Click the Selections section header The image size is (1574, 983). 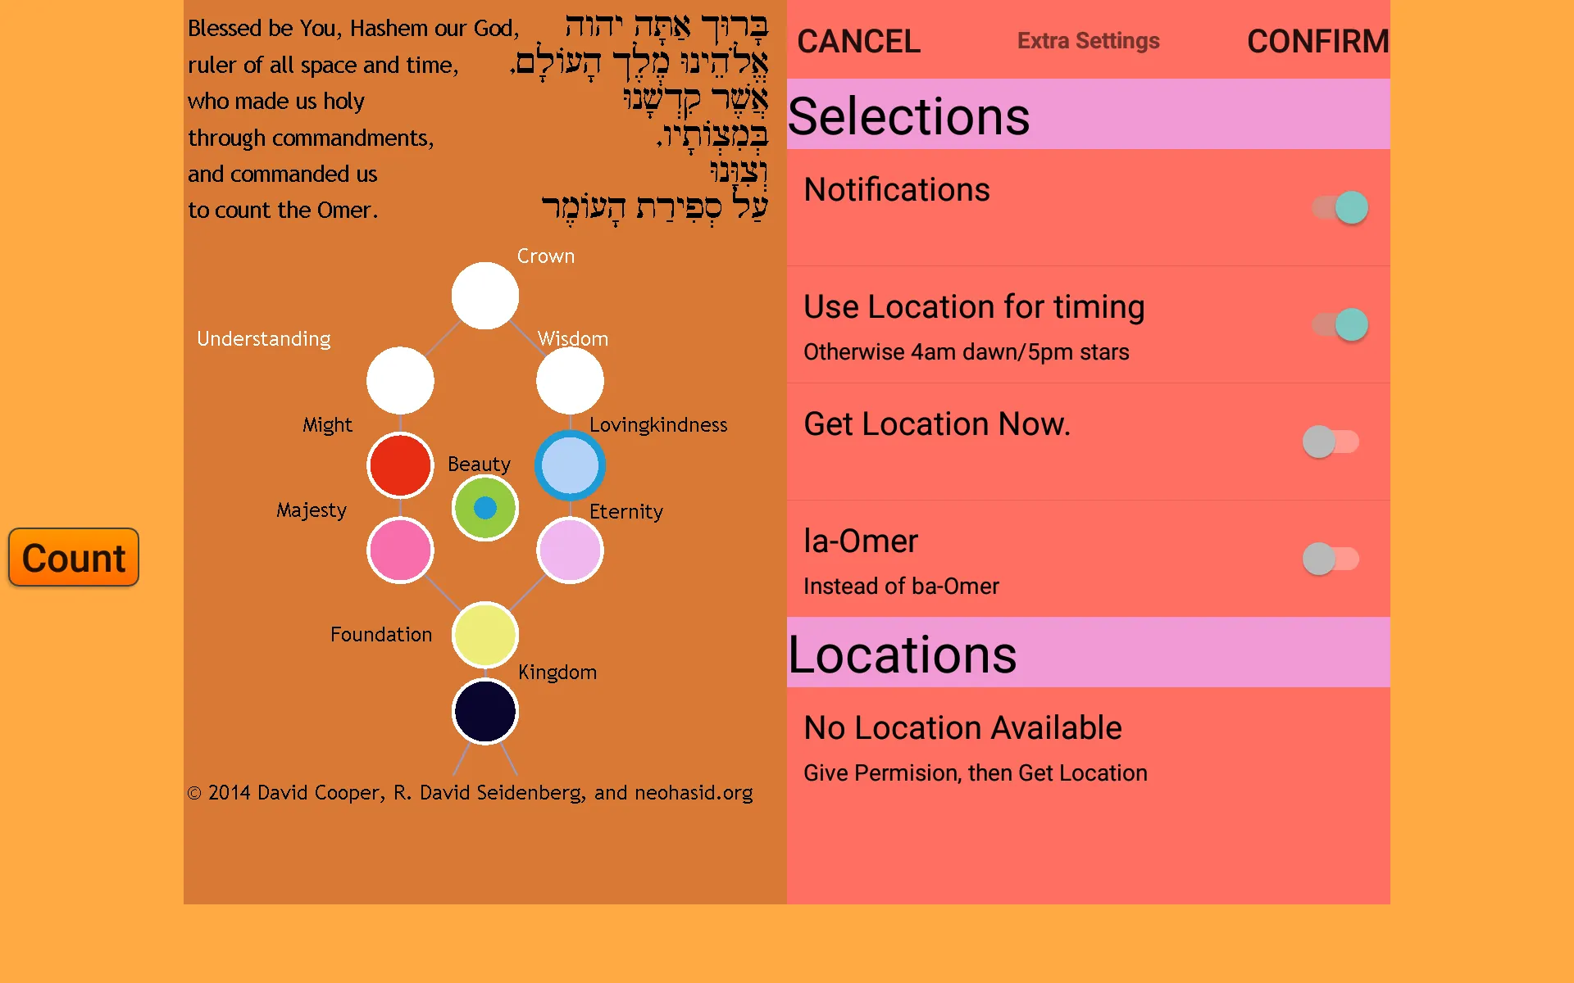pos(1088,115)
